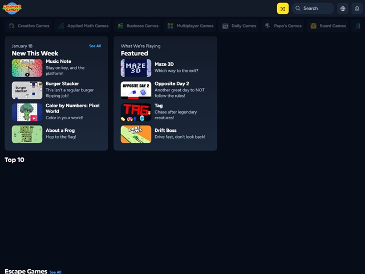Click 'Stay on key, and the platform!' text
365x274 pixels.
[x=65, y=71]
